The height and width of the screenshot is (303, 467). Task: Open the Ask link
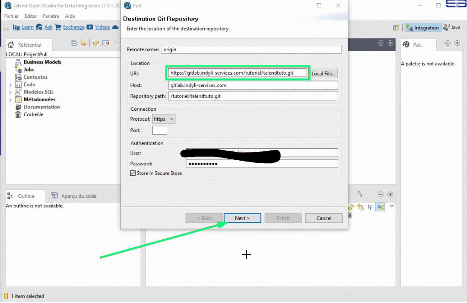(48, 27)
